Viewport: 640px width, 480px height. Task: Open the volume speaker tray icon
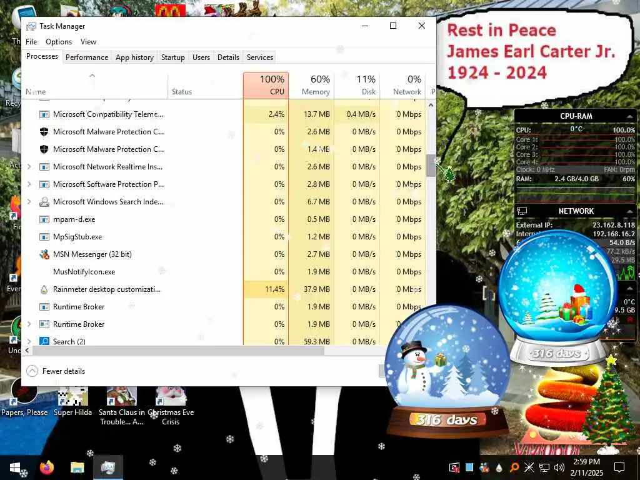(559, 467)
